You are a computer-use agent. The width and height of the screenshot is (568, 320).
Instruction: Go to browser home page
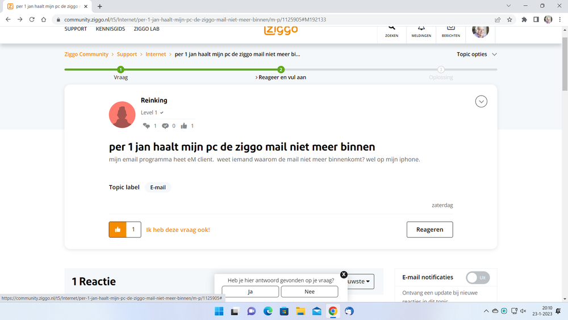[44, 19]
